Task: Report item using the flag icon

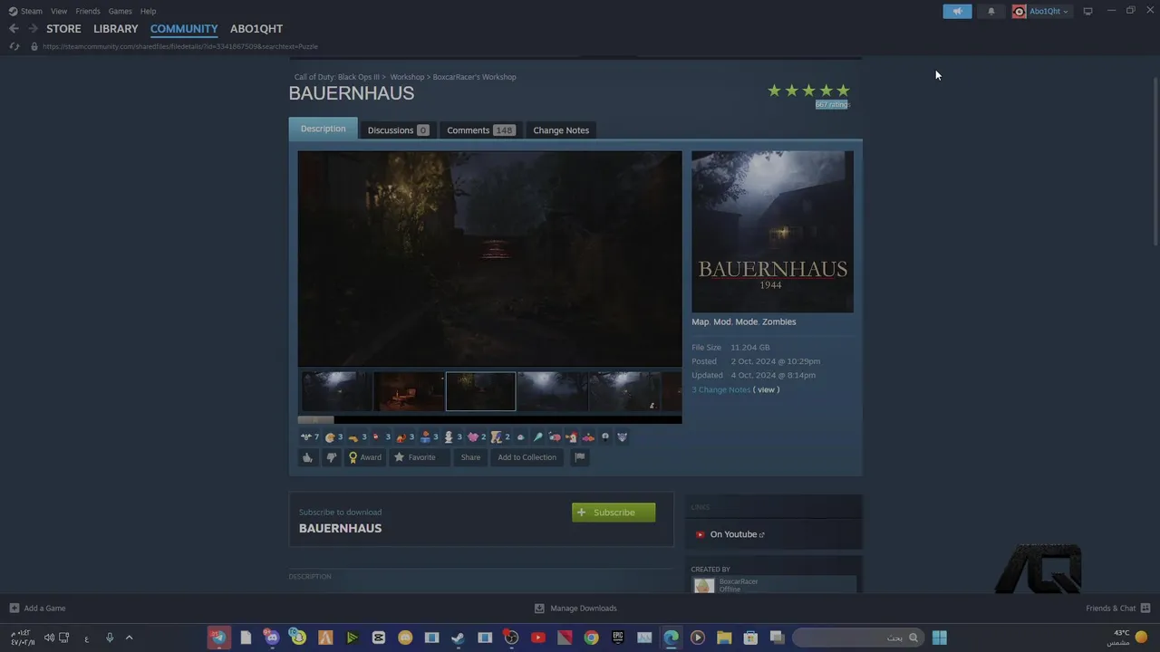Action: click(x=579, y=457)
